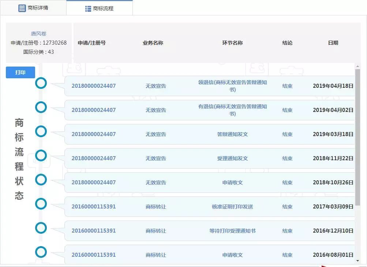This screenshot has height=267, width=367.
Task: Click the date 2016年08月01日
Action: 333,255
